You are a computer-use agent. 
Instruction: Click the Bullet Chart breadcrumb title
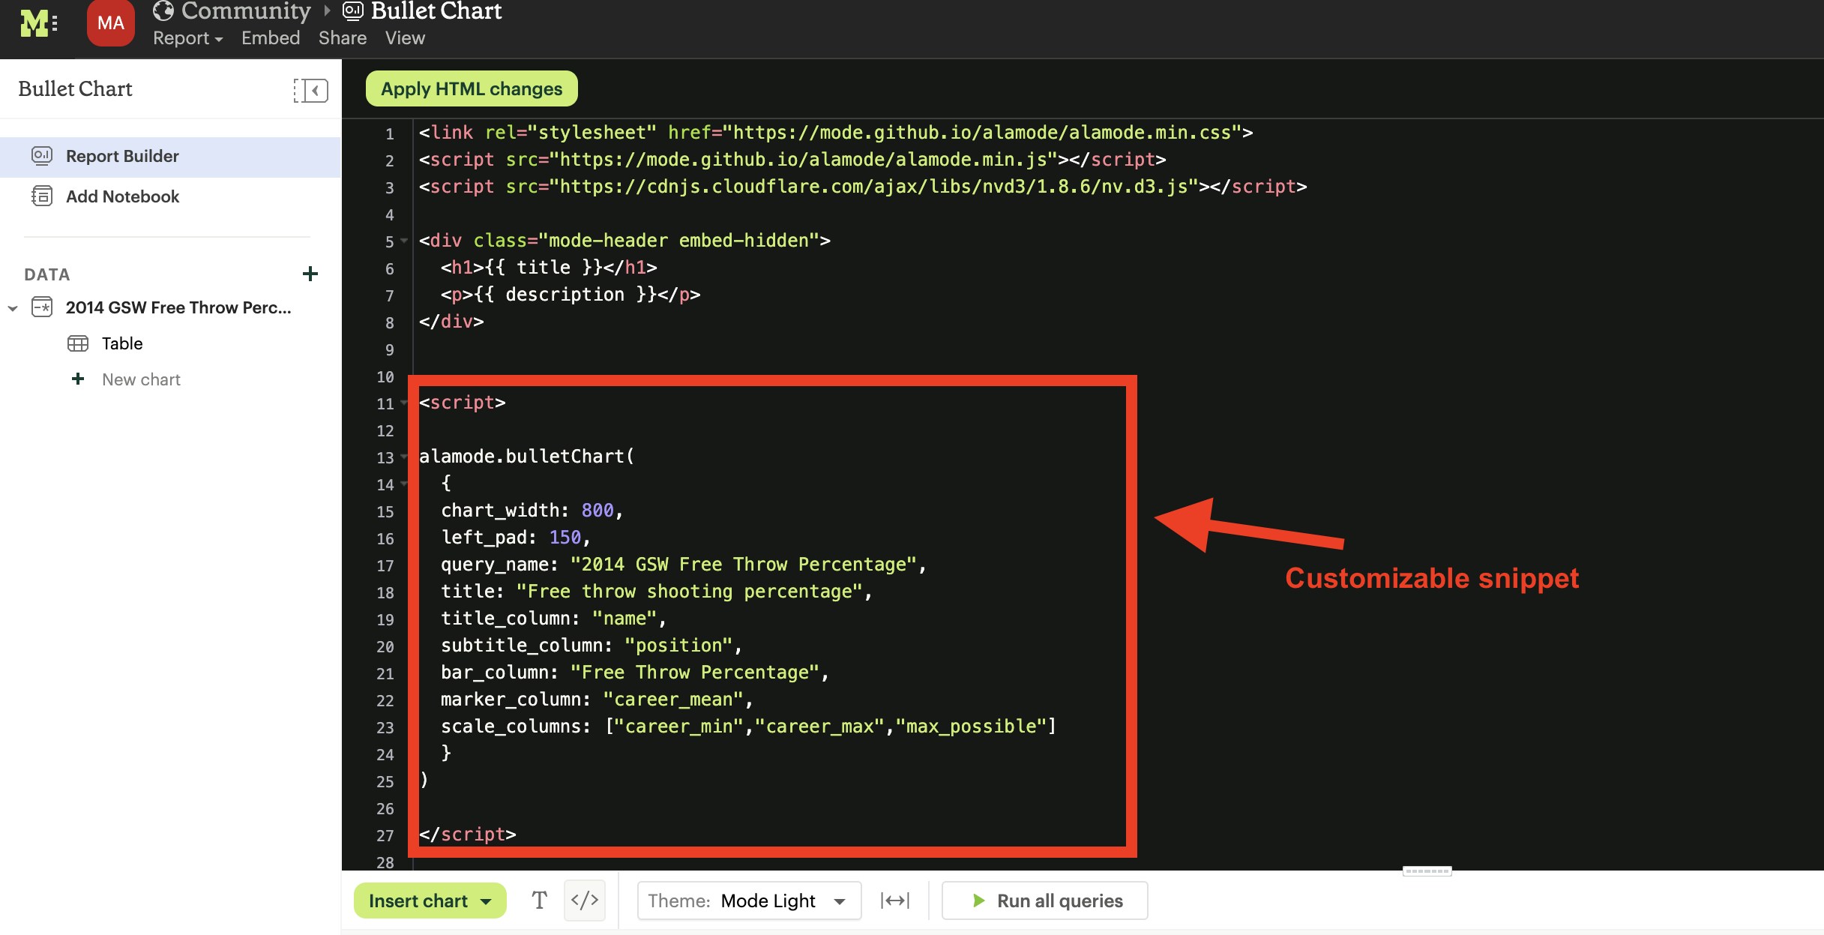point(436,10)
